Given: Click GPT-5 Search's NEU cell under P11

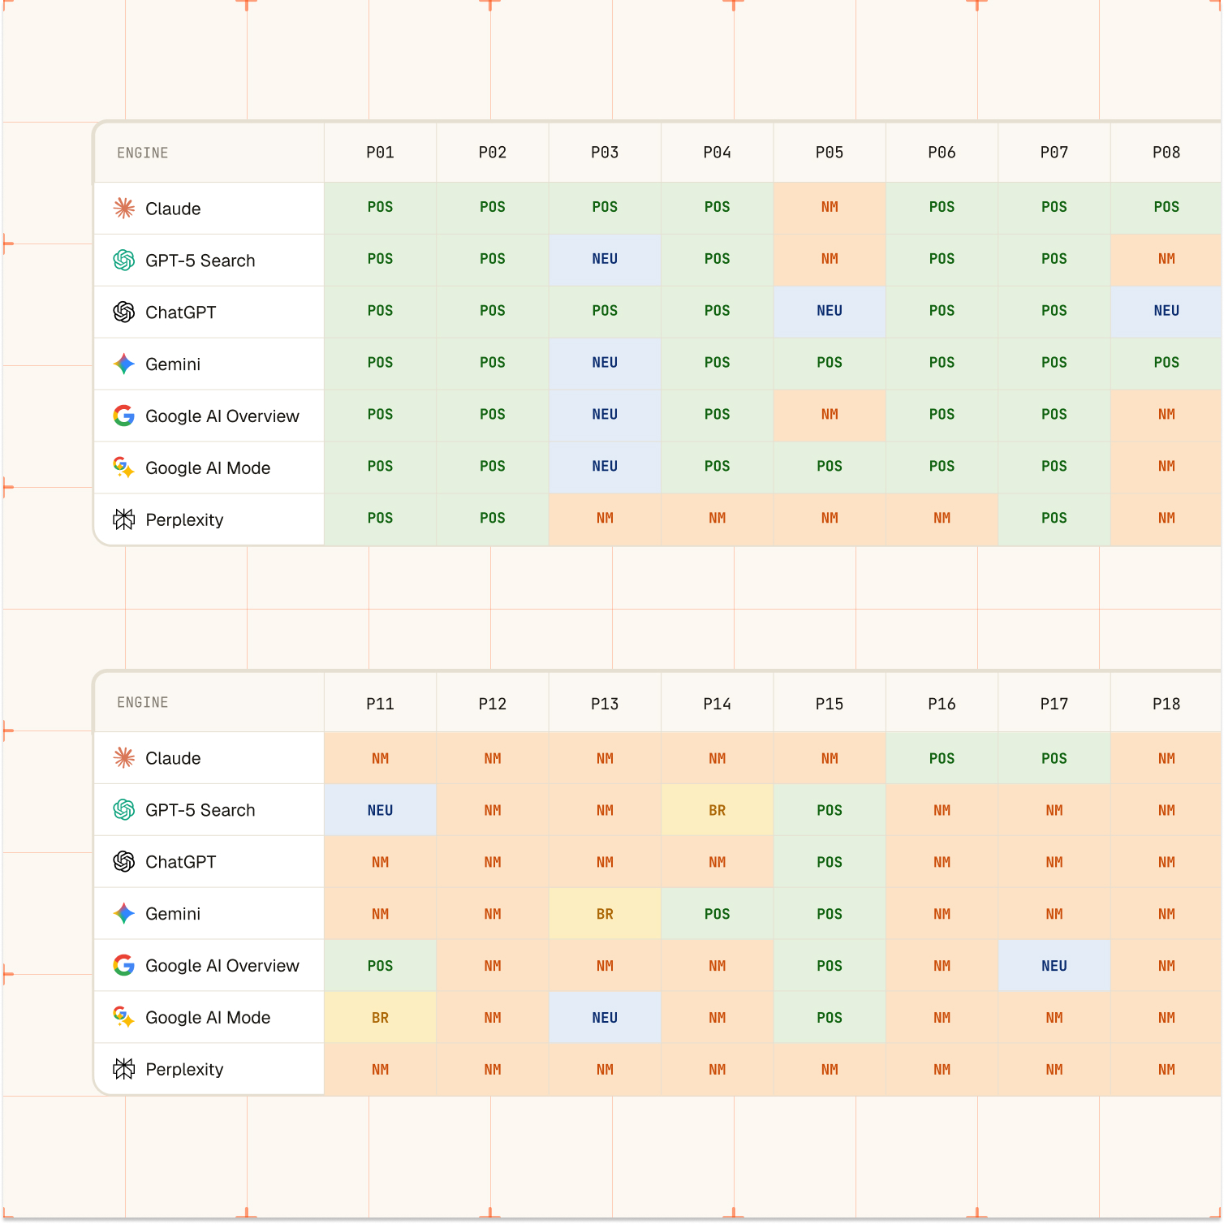Looking at the screenshot, I should click(x=380, y=810).
